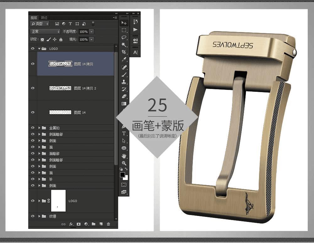Lock layer position

click(x=54, y=40)
